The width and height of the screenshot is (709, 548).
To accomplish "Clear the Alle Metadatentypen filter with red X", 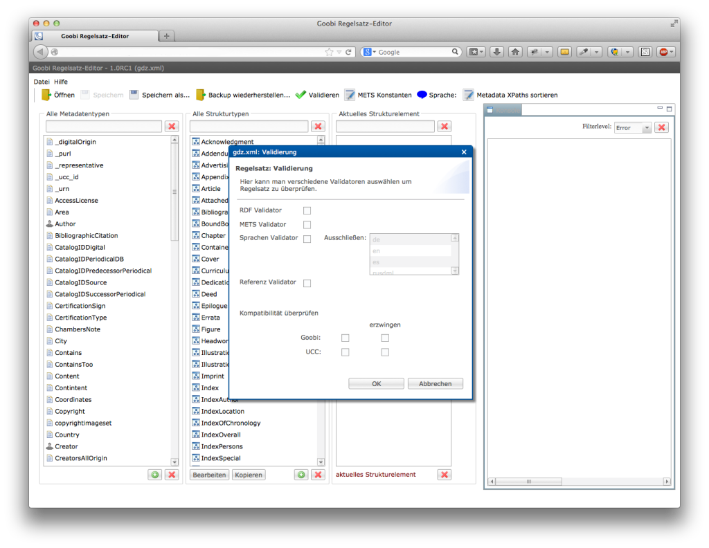I will tap(172, 127).
